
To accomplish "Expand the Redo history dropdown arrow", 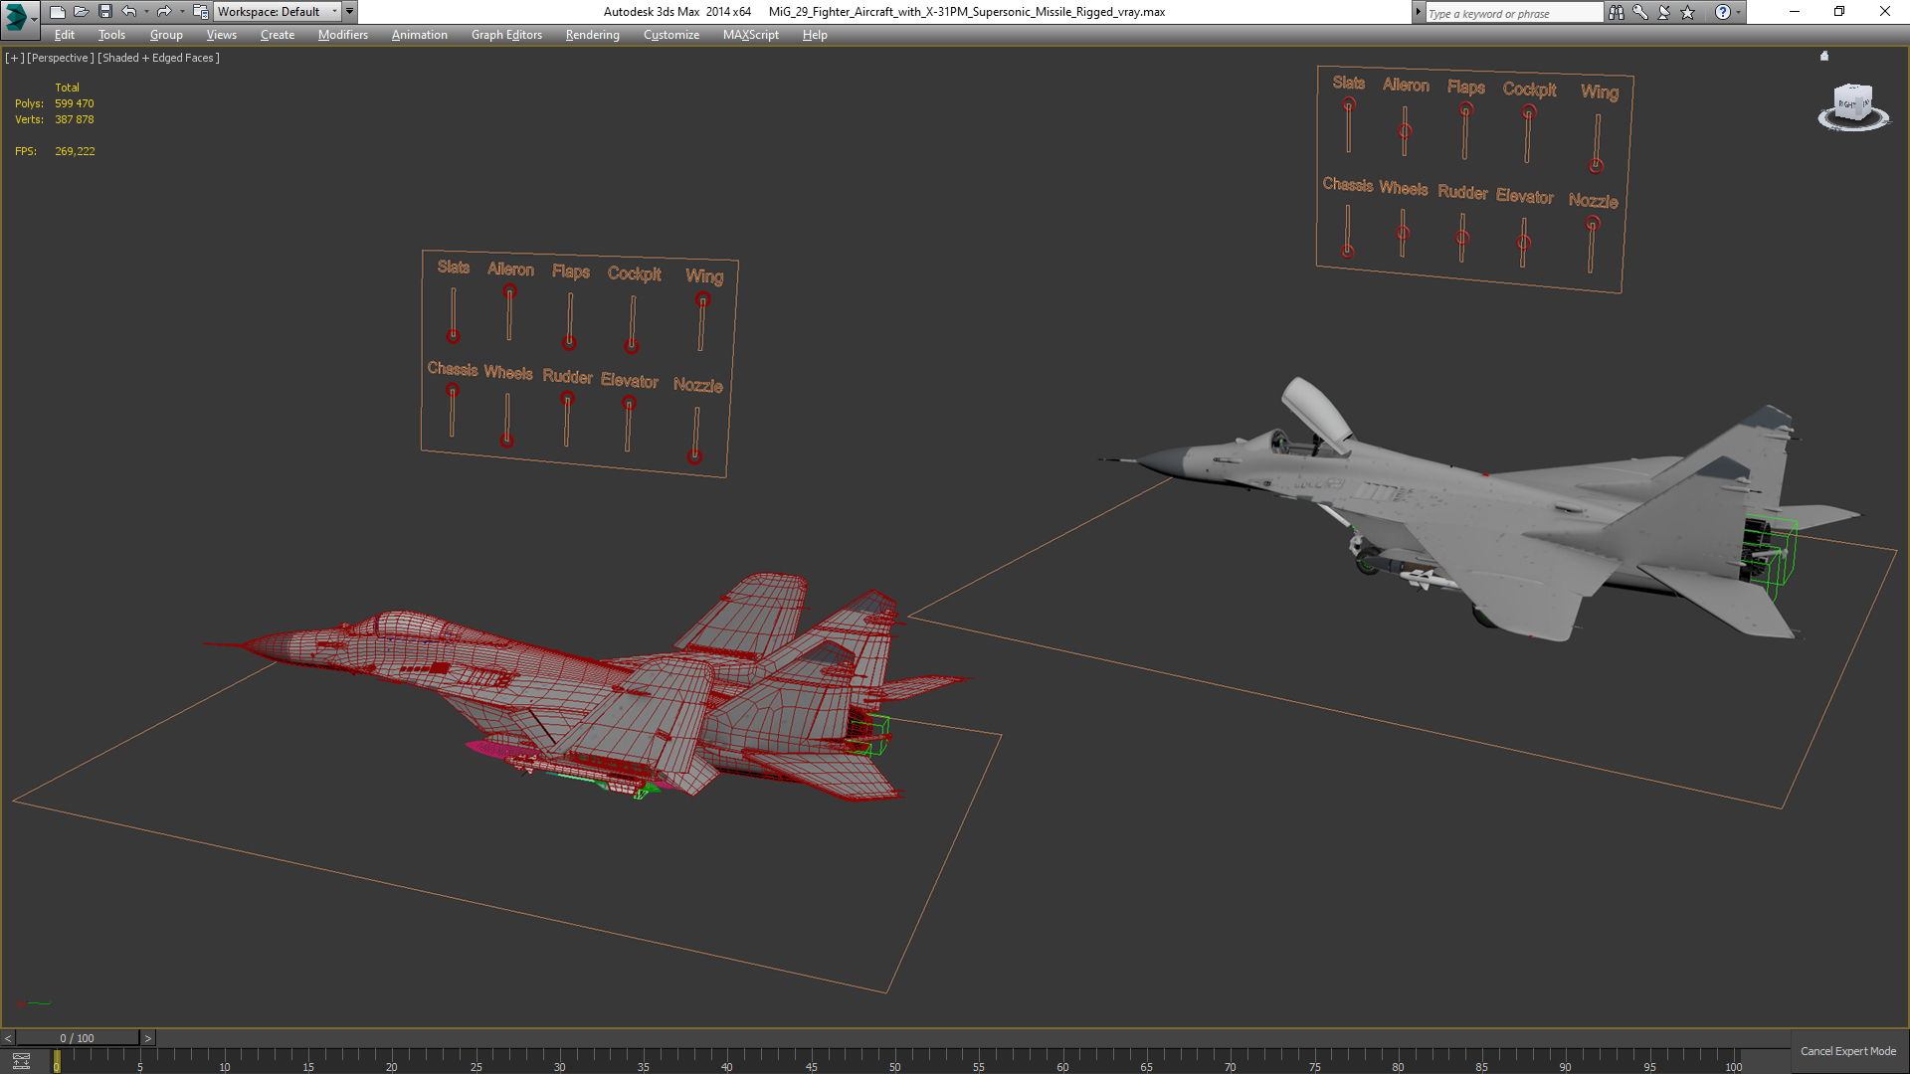I will (182, 12).
